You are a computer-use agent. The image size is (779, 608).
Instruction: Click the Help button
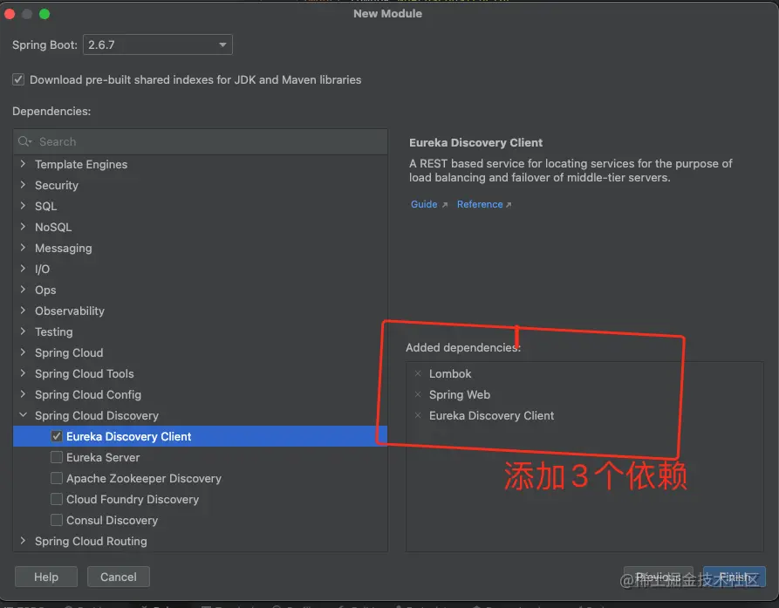pyautogui.click(x=46, y=577)
